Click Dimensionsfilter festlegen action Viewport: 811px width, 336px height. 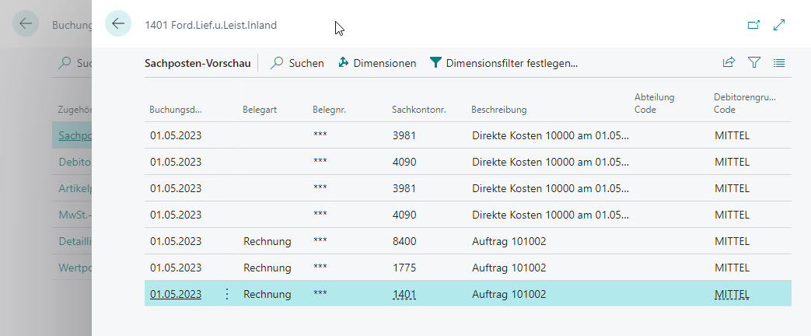coord(503,63)
